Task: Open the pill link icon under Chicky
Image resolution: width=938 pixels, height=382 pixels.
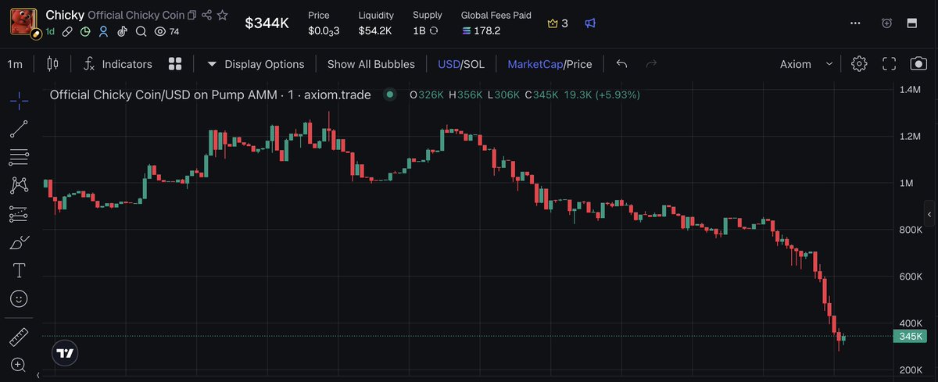Action: point(68,32)
